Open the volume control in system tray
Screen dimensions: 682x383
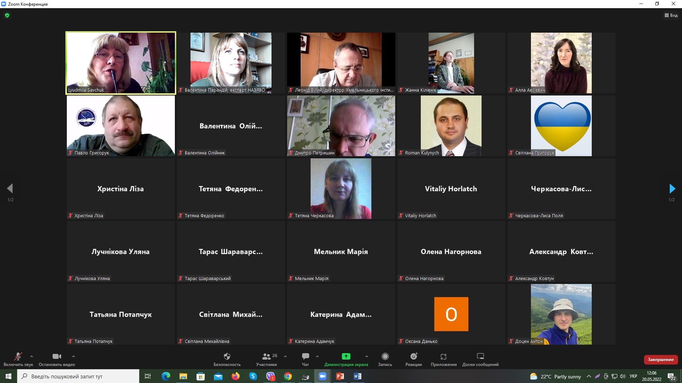[623, 376]
